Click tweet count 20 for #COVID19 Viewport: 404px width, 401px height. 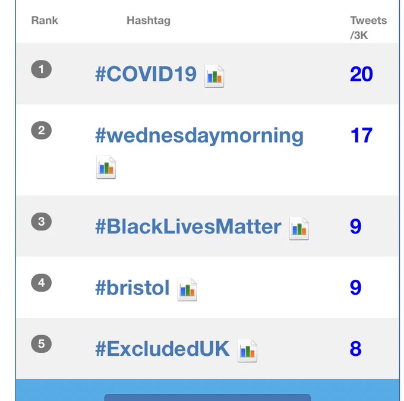(361, 74)
